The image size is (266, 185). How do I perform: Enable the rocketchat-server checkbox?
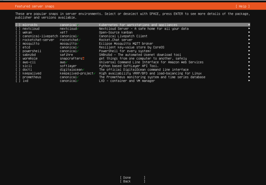pyautogui.click(x=18, y=40)
